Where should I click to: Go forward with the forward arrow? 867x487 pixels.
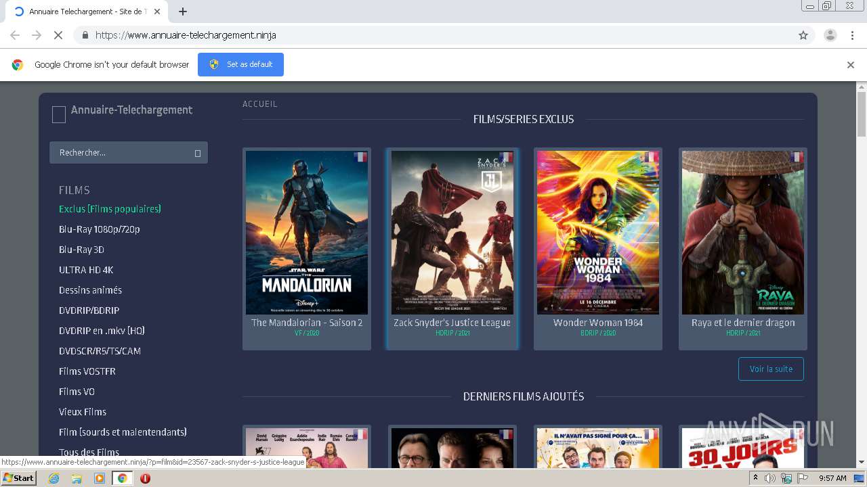[37, 35]
